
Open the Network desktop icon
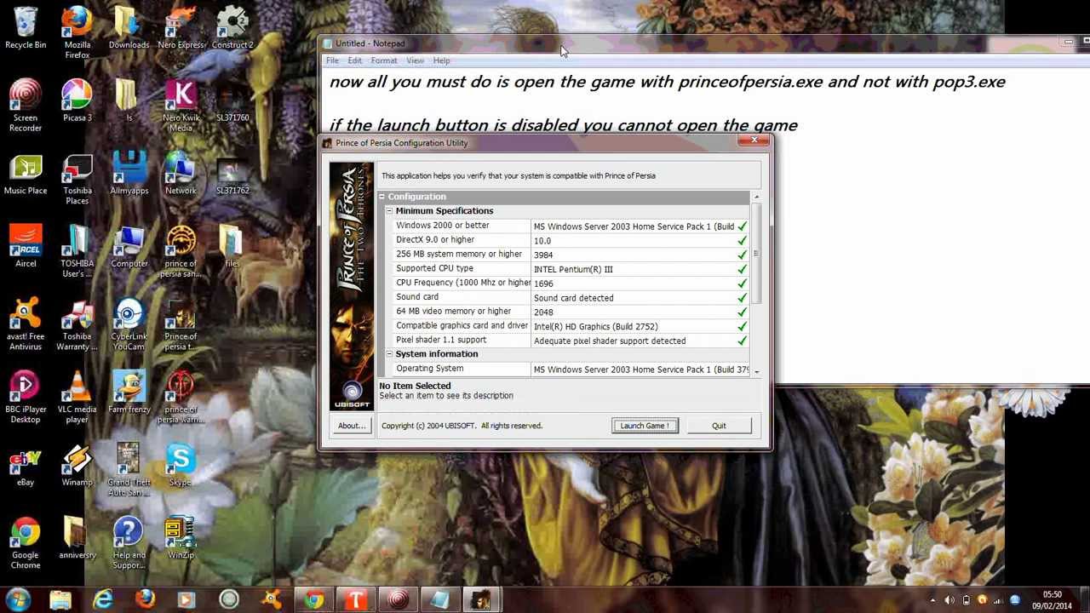181,175
